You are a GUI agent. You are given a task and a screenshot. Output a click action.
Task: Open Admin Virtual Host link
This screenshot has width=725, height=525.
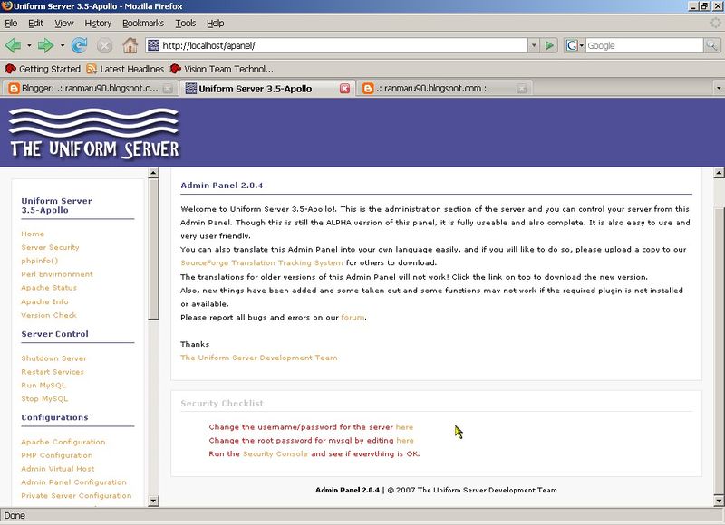58,469
